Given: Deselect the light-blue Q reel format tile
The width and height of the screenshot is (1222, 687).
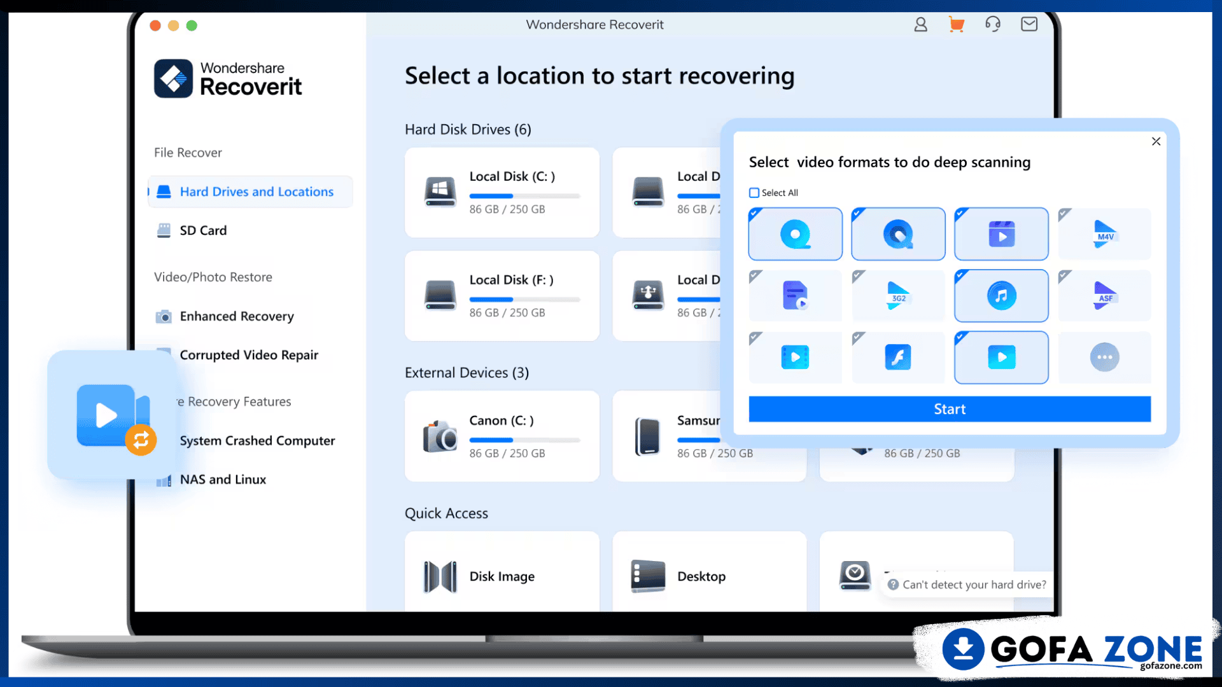Looking at the screenshot, I should pyautogui.click(x=796, y=233).
